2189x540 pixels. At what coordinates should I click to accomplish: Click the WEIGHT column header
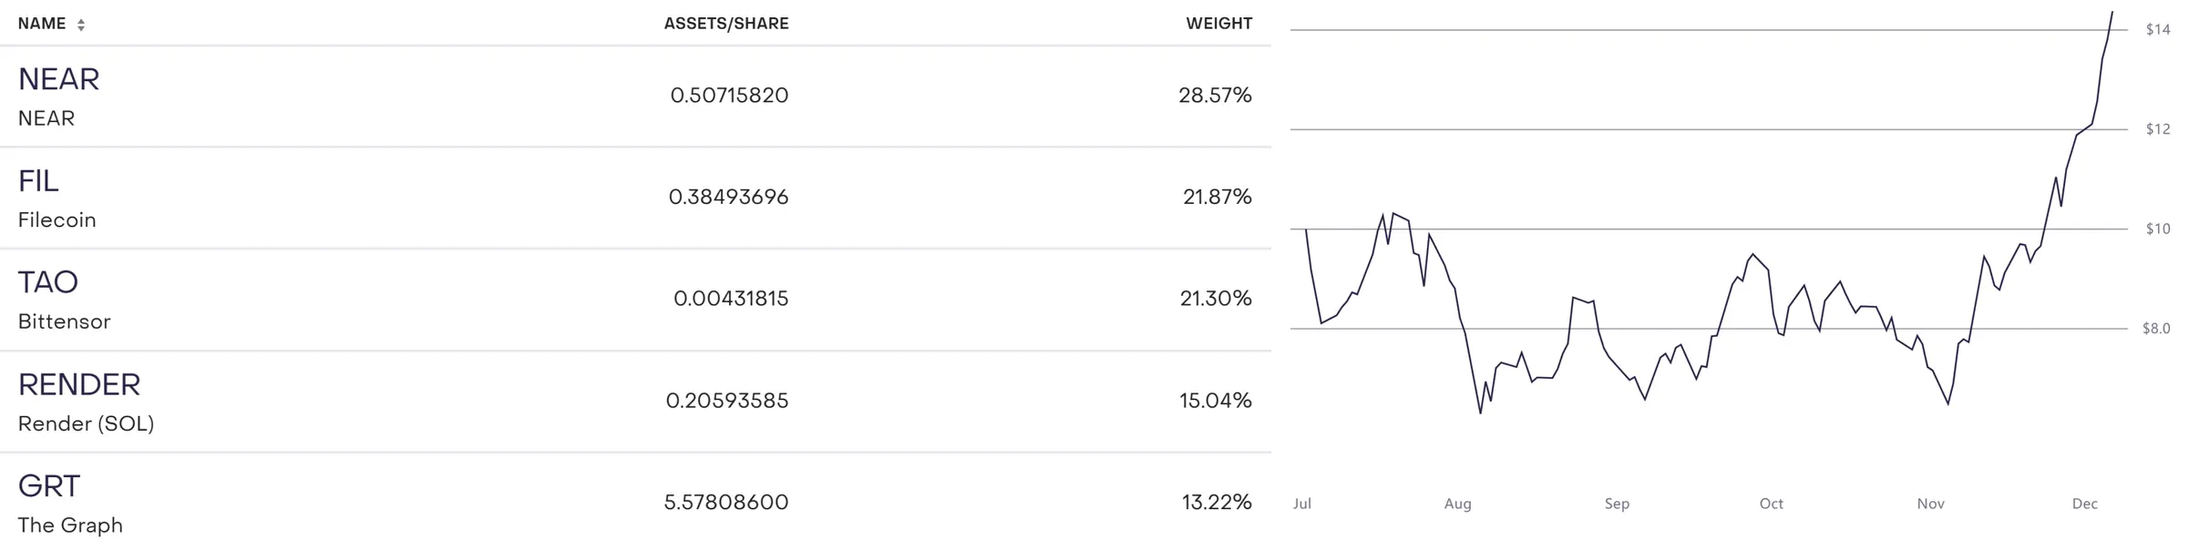1218,24
